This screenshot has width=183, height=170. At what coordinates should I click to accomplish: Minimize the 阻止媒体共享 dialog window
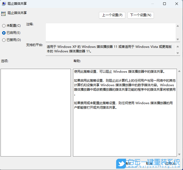point(153,4)
